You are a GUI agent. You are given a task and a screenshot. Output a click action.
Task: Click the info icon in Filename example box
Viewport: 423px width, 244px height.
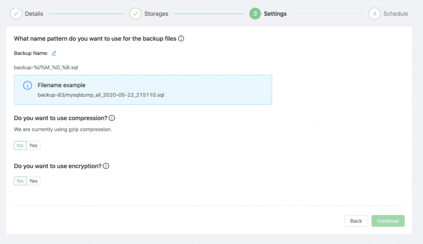27,85
